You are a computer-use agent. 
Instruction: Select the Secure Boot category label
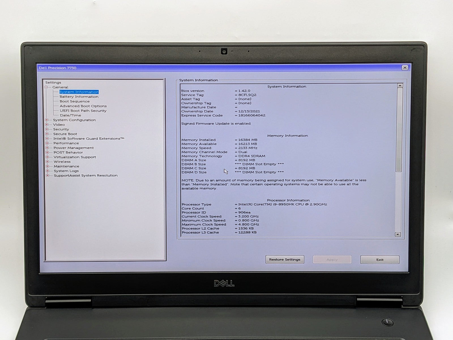coord(65,134)
